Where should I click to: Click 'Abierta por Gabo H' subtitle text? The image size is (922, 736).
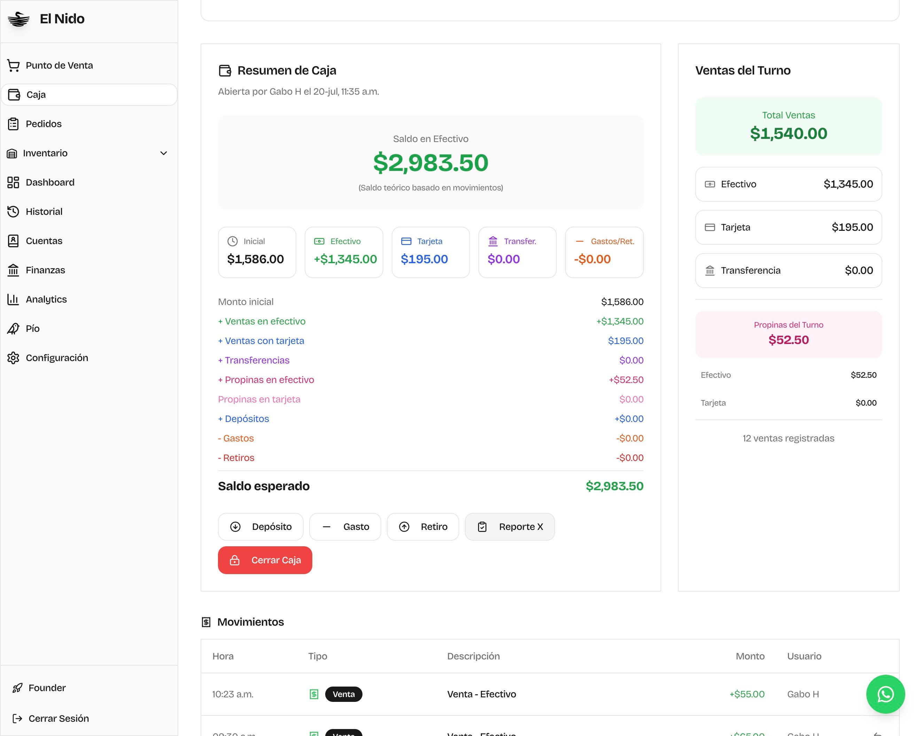click(298, 92)
